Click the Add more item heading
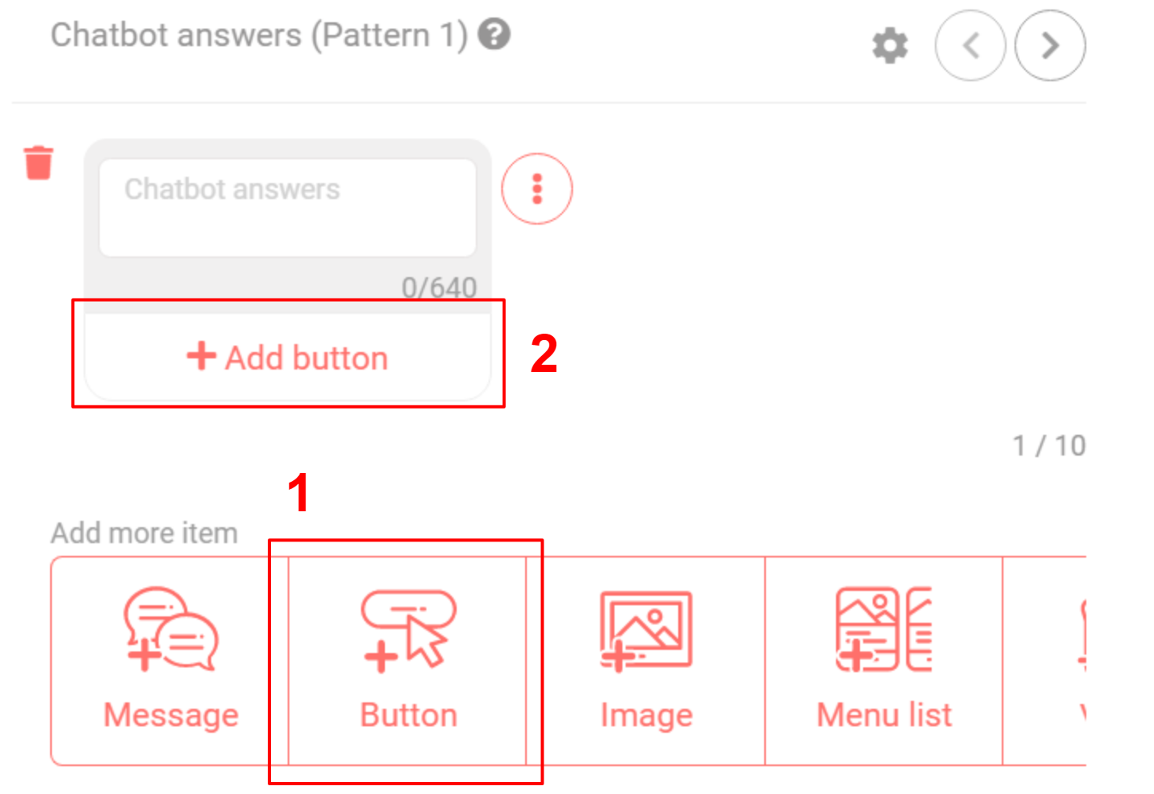This screenshot has width=1154, height=794. point(143,532)
